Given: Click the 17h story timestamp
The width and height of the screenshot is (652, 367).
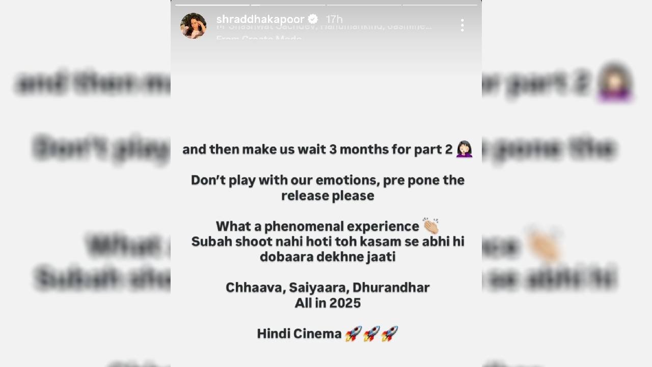Looking at the screenshot, I should coord(334,19).
